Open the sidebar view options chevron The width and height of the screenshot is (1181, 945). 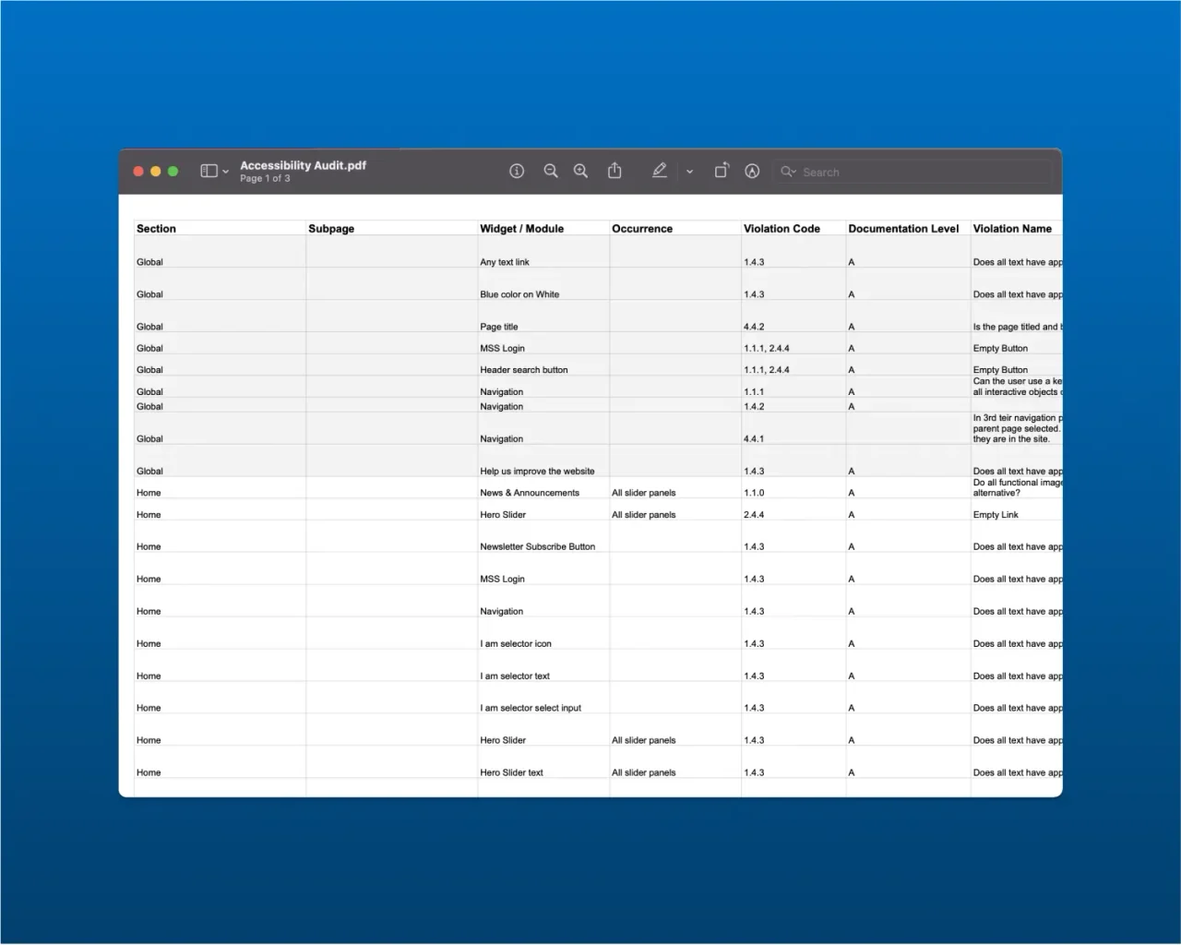point(225,172)
